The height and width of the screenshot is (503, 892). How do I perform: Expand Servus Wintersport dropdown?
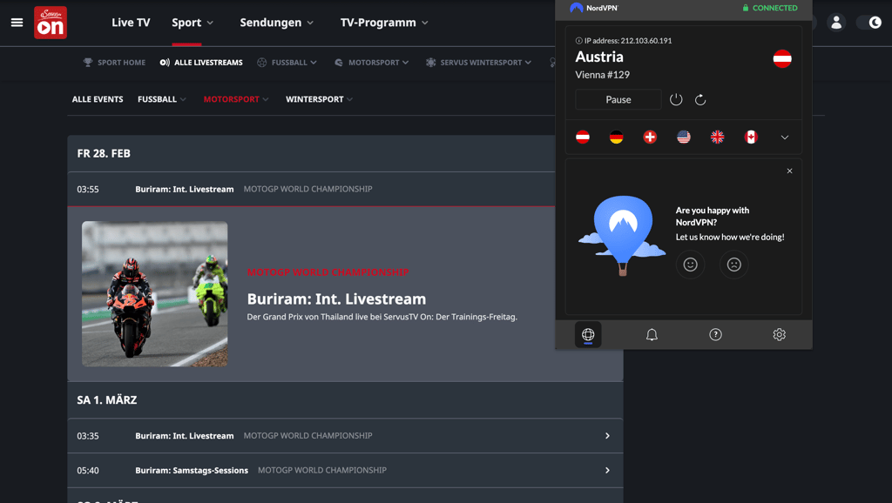(485, 63)
